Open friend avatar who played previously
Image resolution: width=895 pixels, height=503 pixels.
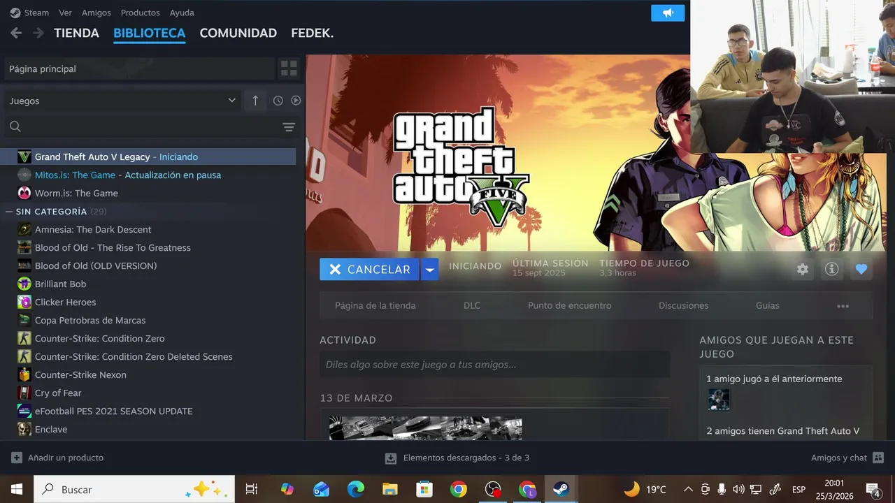point(719,400)
